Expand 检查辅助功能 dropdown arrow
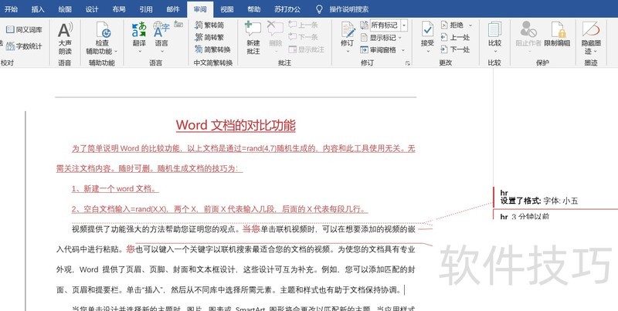 point(116,51)
